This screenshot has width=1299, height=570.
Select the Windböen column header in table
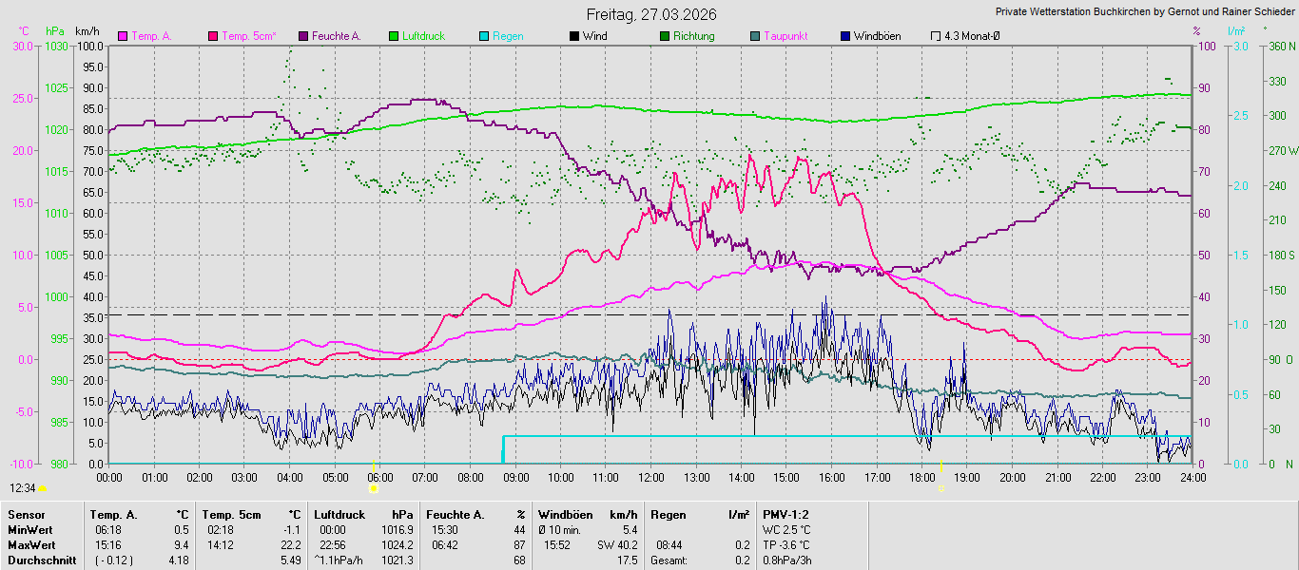565,515
